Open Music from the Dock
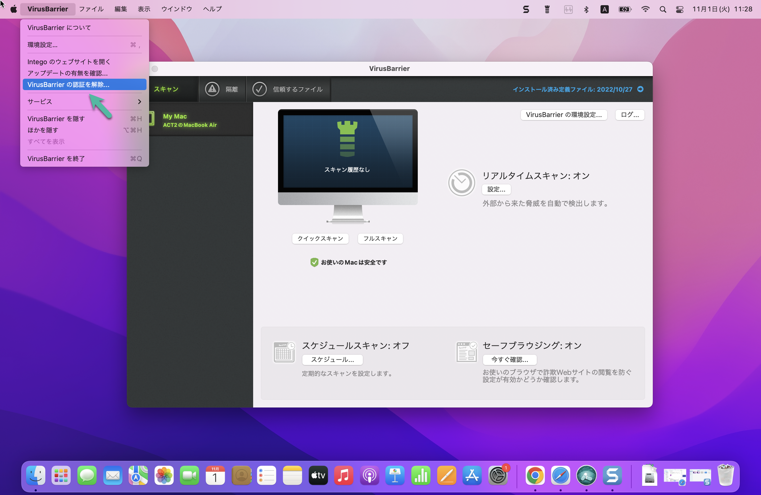This screenshot has width=761, height=495. pos(344,475)
